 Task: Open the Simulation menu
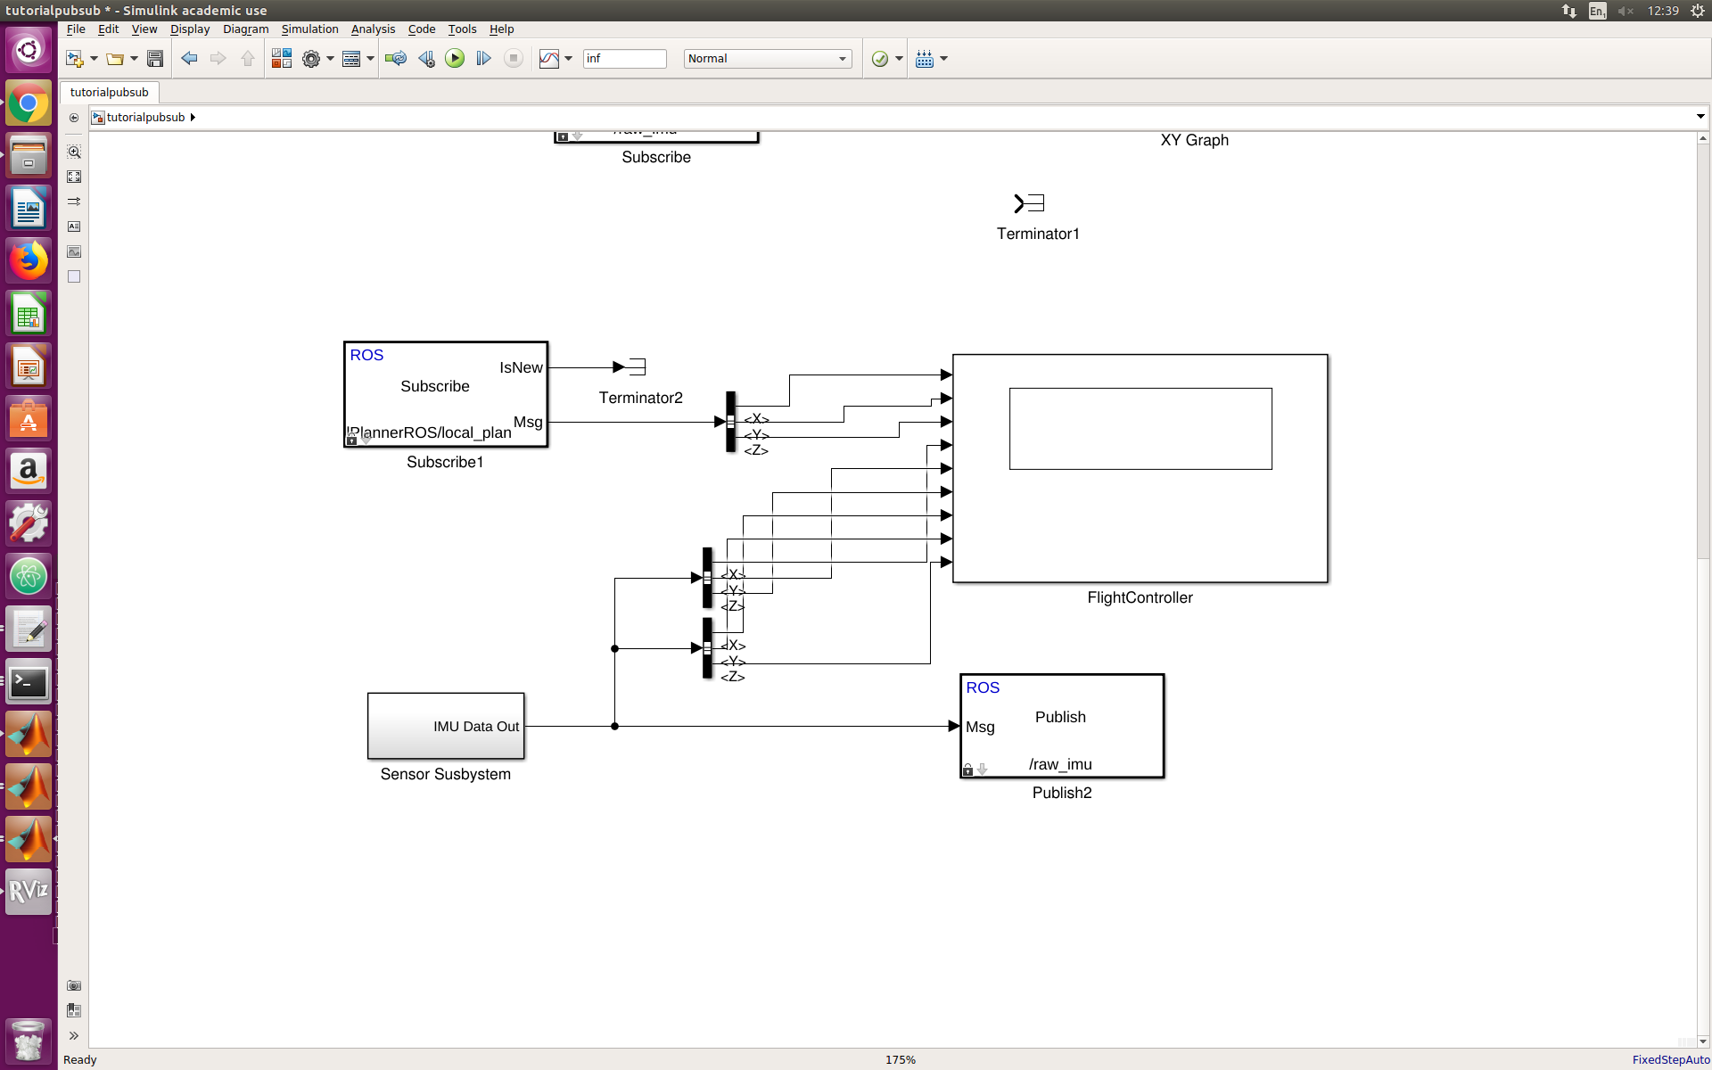click(309, 29)
